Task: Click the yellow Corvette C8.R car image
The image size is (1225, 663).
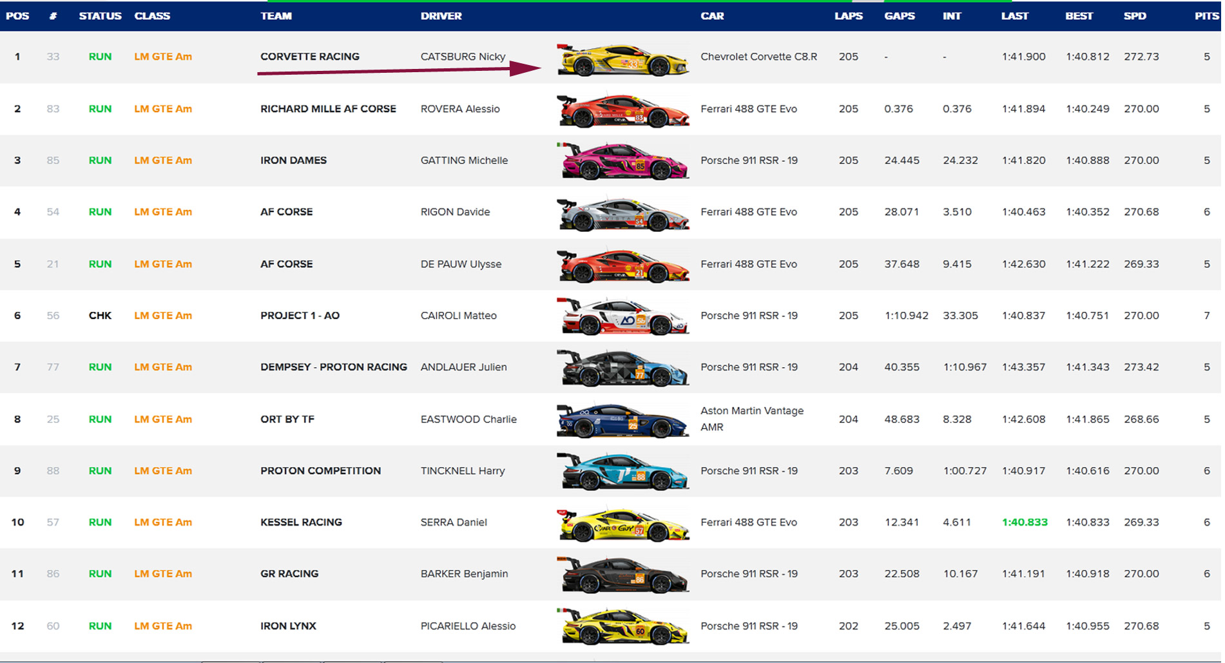Action: tap(622, 59)
